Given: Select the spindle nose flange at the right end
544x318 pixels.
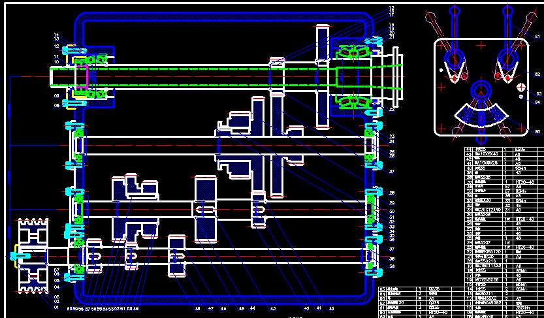Looking at the screenshot, I should pos(396,76).
